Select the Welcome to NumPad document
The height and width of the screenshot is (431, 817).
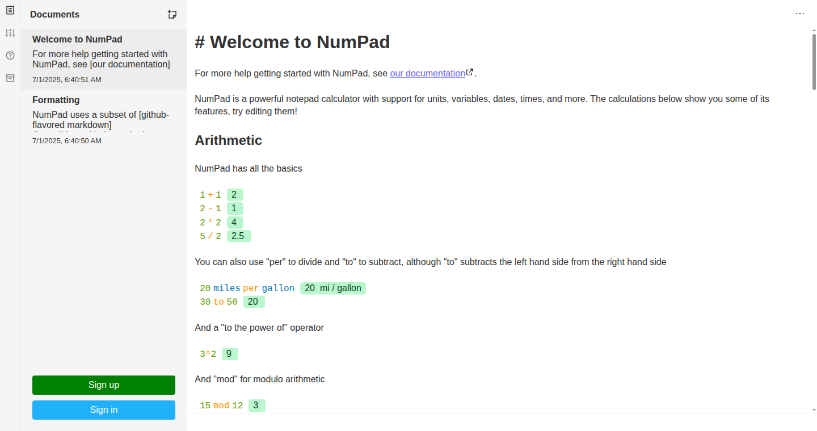[x=104, y=59]
